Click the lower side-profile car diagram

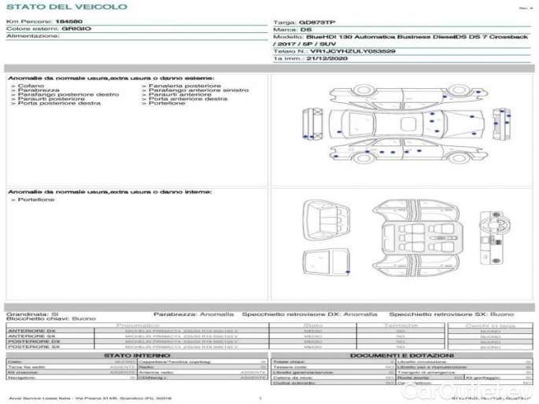tap(408, 150)
